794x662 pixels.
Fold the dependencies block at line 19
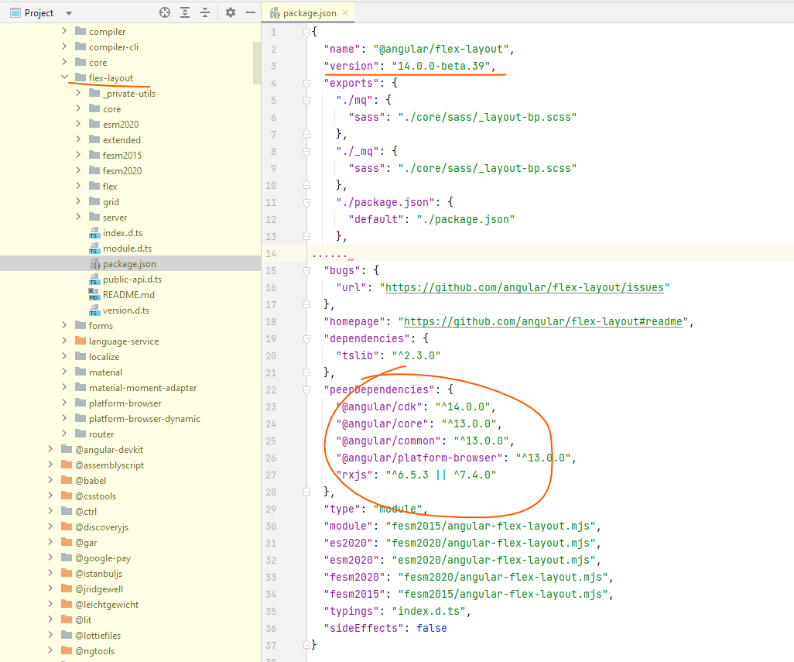click(x=307, y=338)
